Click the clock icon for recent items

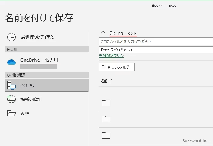pos(11,37)
